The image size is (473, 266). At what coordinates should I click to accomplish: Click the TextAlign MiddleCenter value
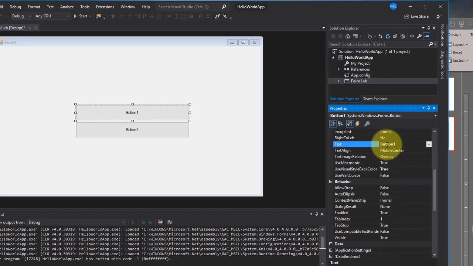tap(392, 150)
